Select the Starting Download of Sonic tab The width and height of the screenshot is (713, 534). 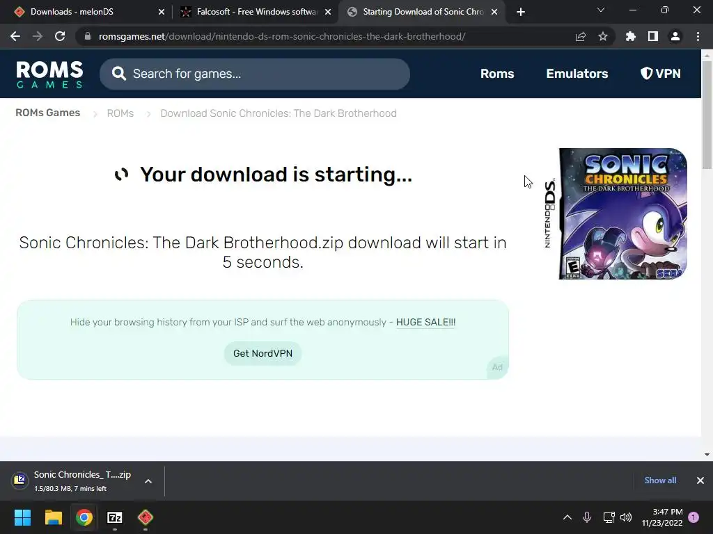click(x=421, y=12)
